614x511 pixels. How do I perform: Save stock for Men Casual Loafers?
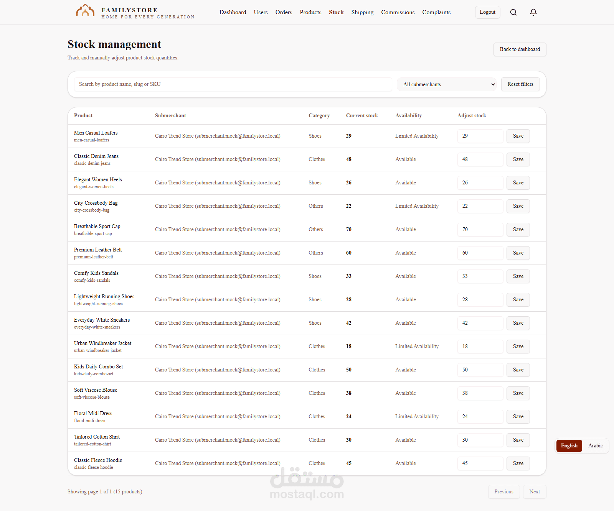518,136
